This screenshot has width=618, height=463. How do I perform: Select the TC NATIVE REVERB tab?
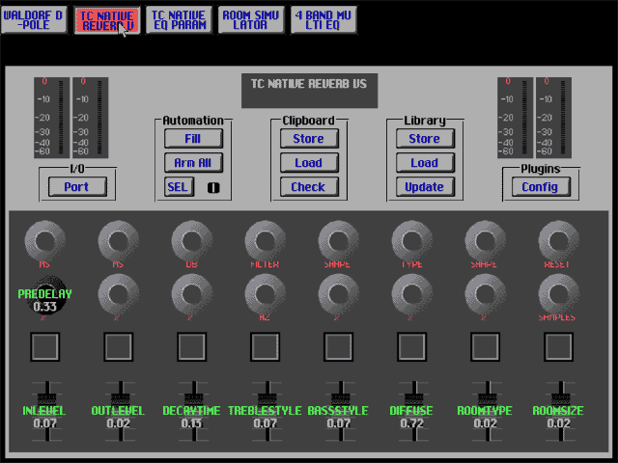(x=107, y=19)
